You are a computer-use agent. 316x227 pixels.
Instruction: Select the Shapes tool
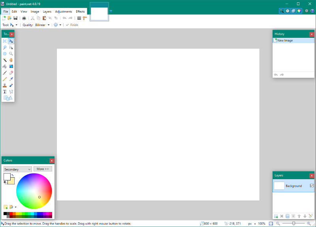click(8, 98)
